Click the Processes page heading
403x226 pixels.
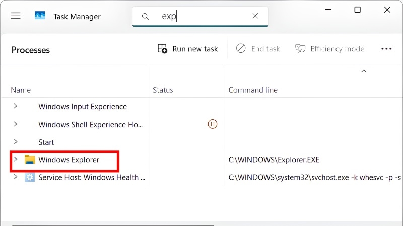pos(31,50)
